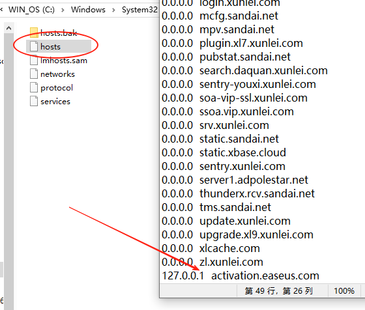This screenshot has height=310, width=365.
Task: Click the hosts.bak folder icon
Action: pos(34,33)
